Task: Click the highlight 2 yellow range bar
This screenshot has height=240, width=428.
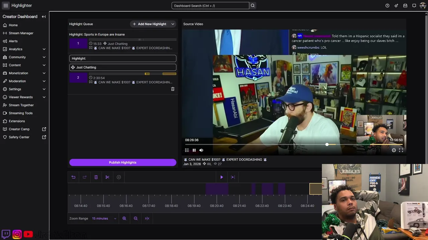Action: [169, 74]
